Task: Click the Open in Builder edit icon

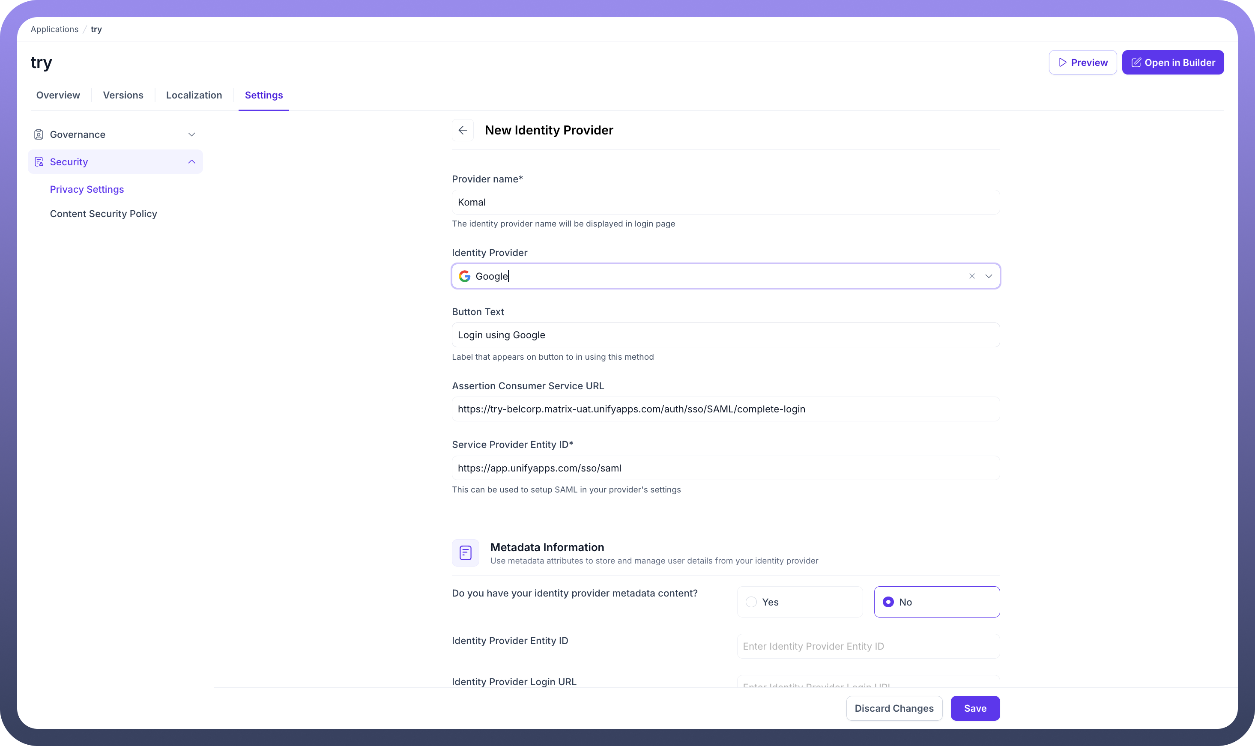Action: [1136, 63]
